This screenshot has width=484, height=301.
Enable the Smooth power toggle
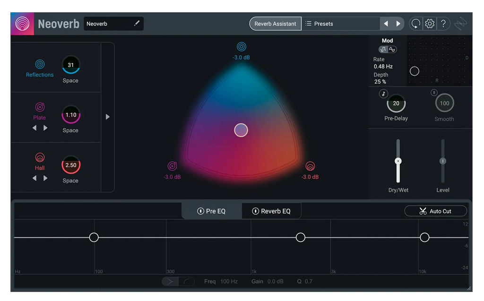[x=434, y=92]
